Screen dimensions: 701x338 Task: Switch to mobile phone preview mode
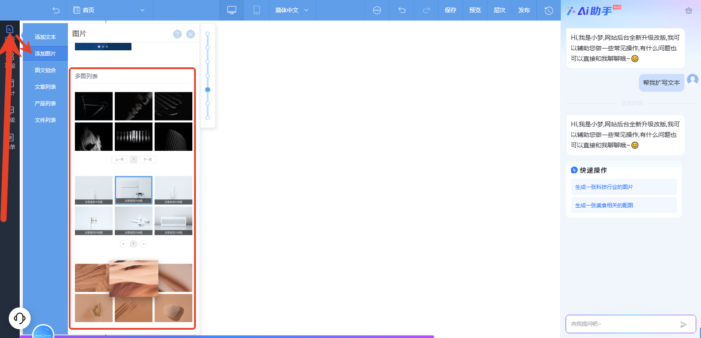(257, 10)
